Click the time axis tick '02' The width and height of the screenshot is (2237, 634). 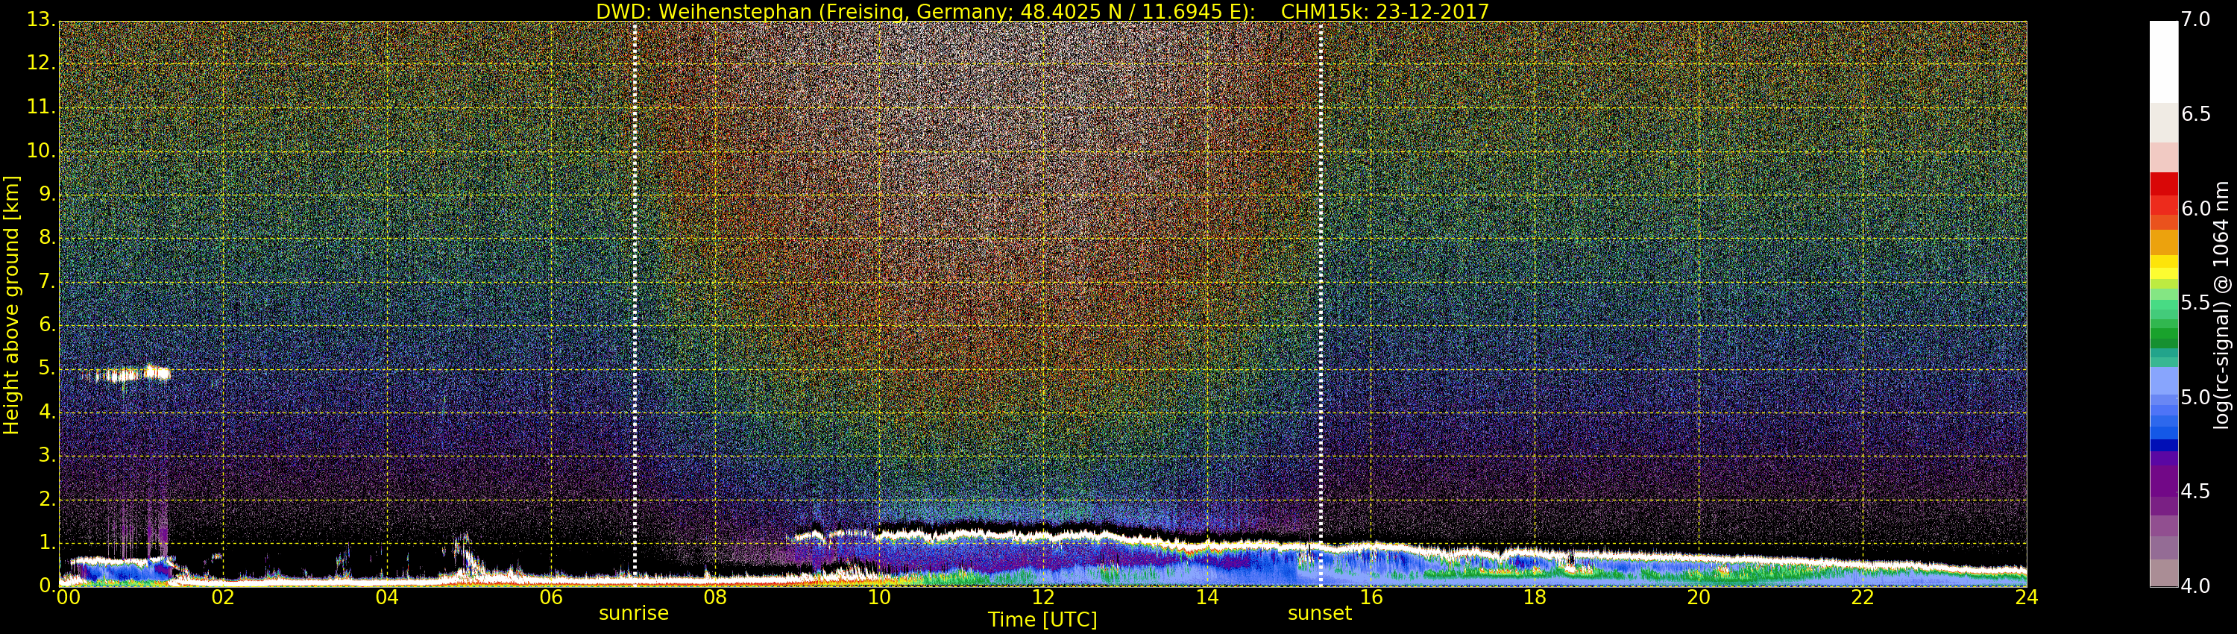tap(223, 597)
